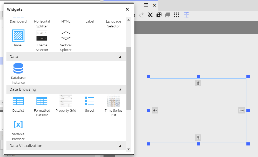Click the Redo arrow
258x157 pixels.
141,15
